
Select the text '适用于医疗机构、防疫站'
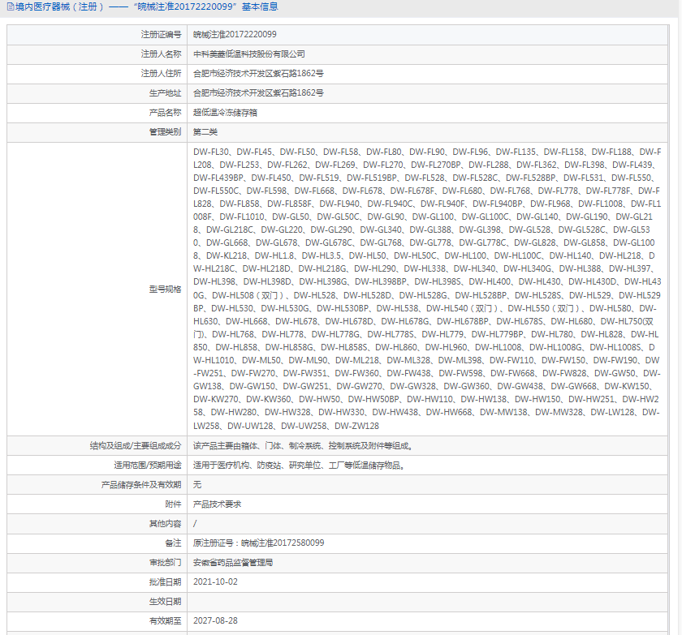[237, 466]
